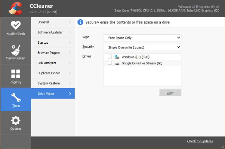Go to the Startup tool
This screenshot has width=225, height=149.
tap(53, 42)
